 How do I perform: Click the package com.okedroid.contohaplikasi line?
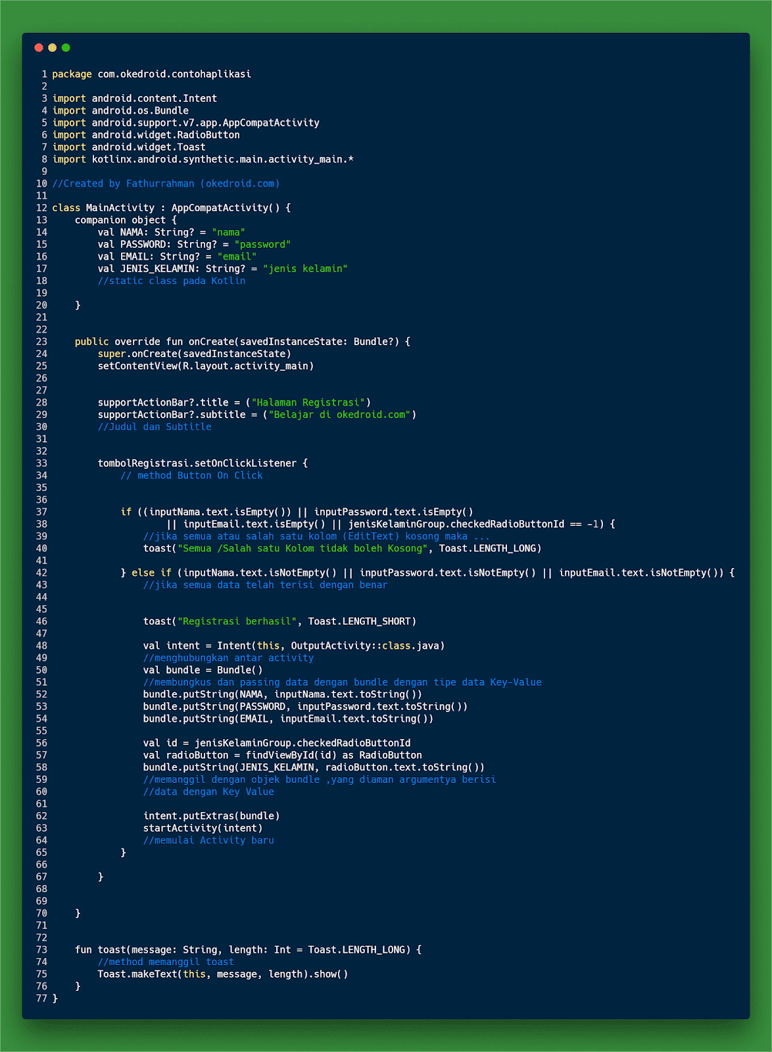point(151,74)
